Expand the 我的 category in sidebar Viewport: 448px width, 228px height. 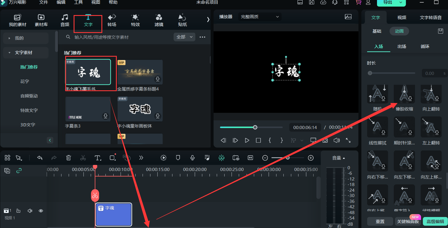tap(26, 38)
